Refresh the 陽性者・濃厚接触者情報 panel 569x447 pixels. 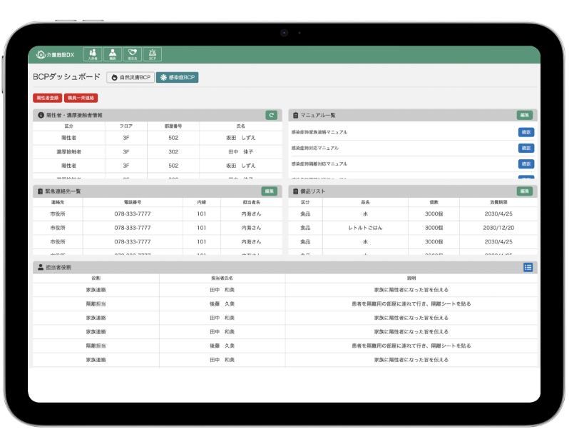[x=271, y=115]
